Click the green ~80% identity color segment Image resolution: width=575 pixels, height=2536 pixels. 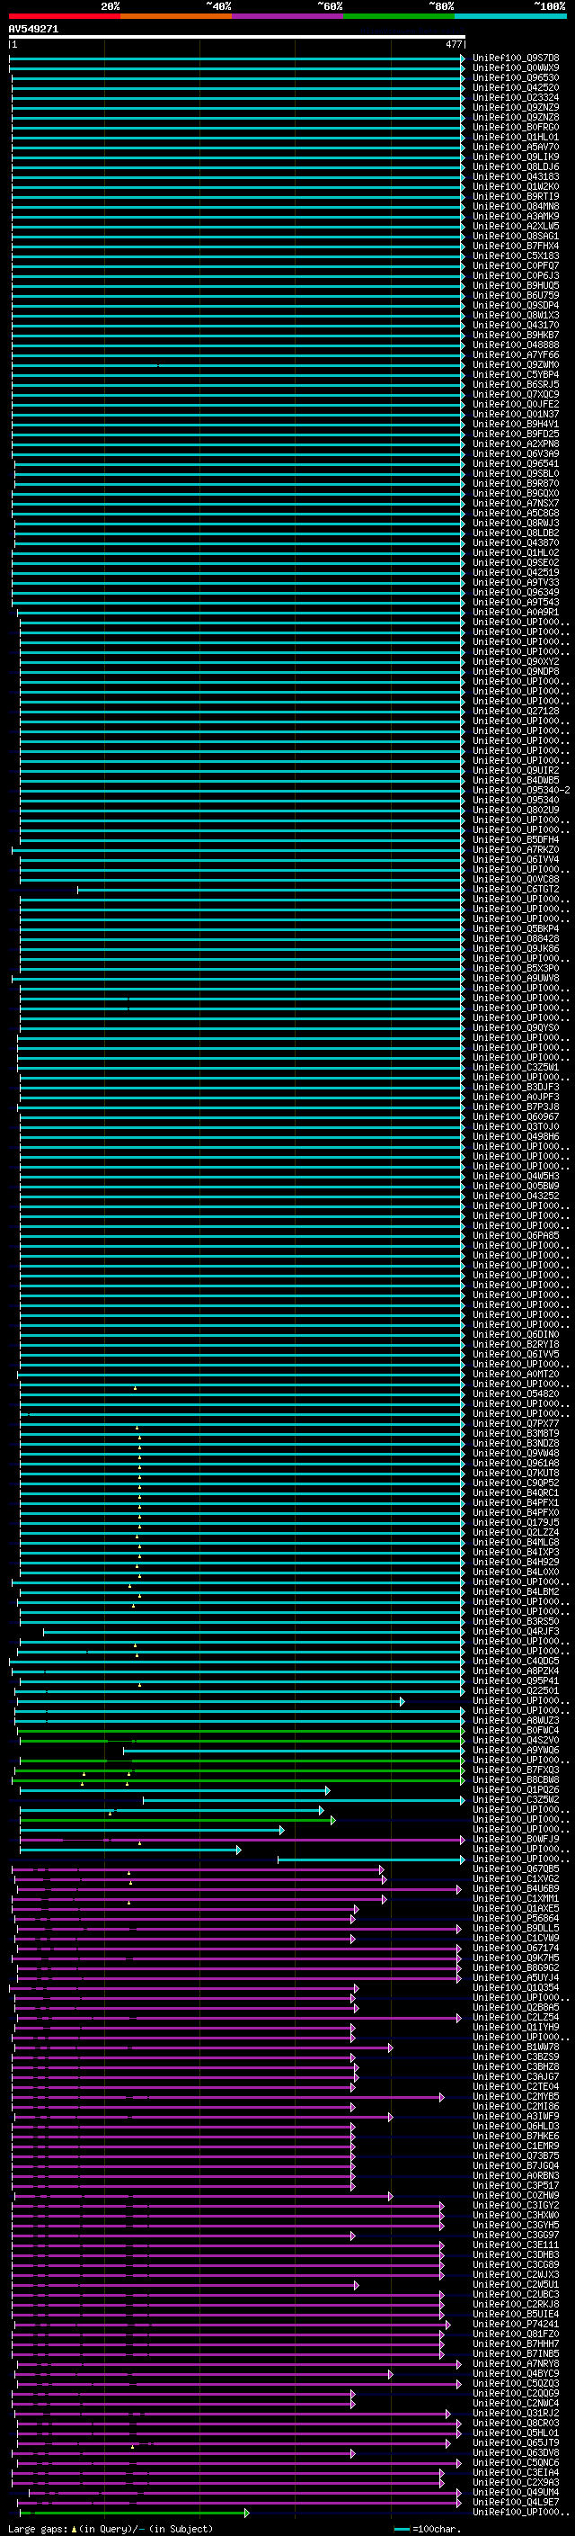coord(399,17)
